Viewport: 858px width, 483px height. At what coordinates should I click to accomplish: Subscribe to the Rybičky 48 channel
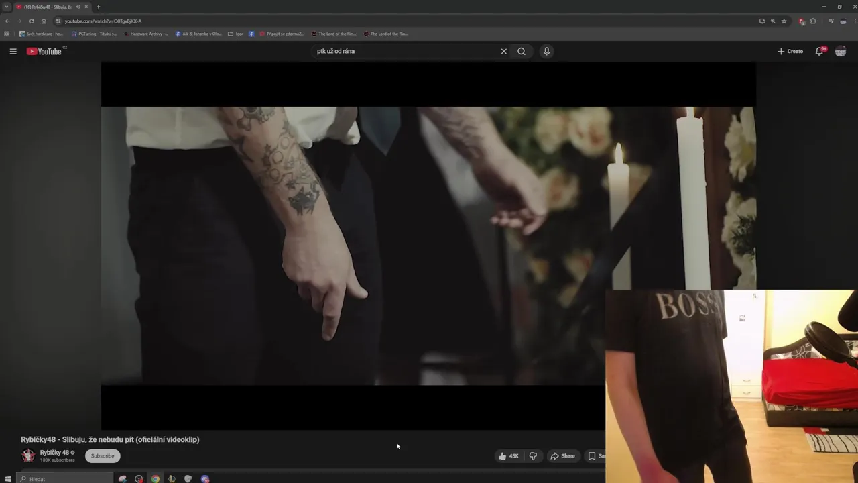(103, 455)
